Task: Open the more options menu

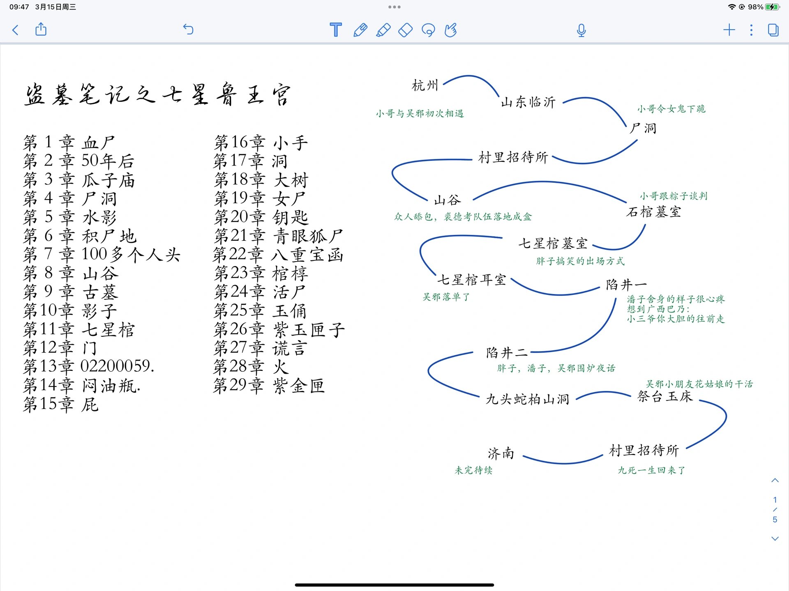Action: click(751, 30)
